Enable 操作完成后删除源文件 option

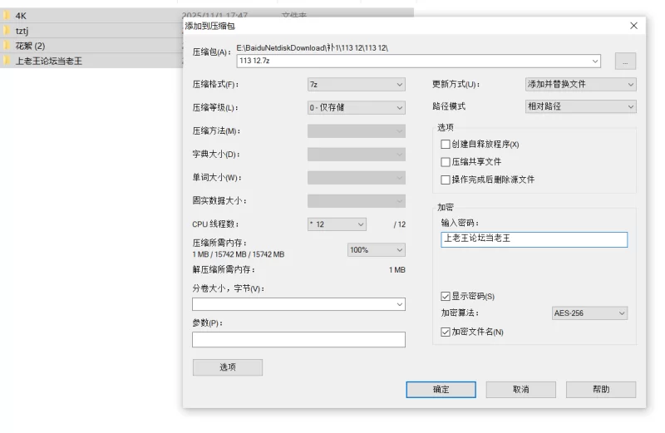[446, 180]
